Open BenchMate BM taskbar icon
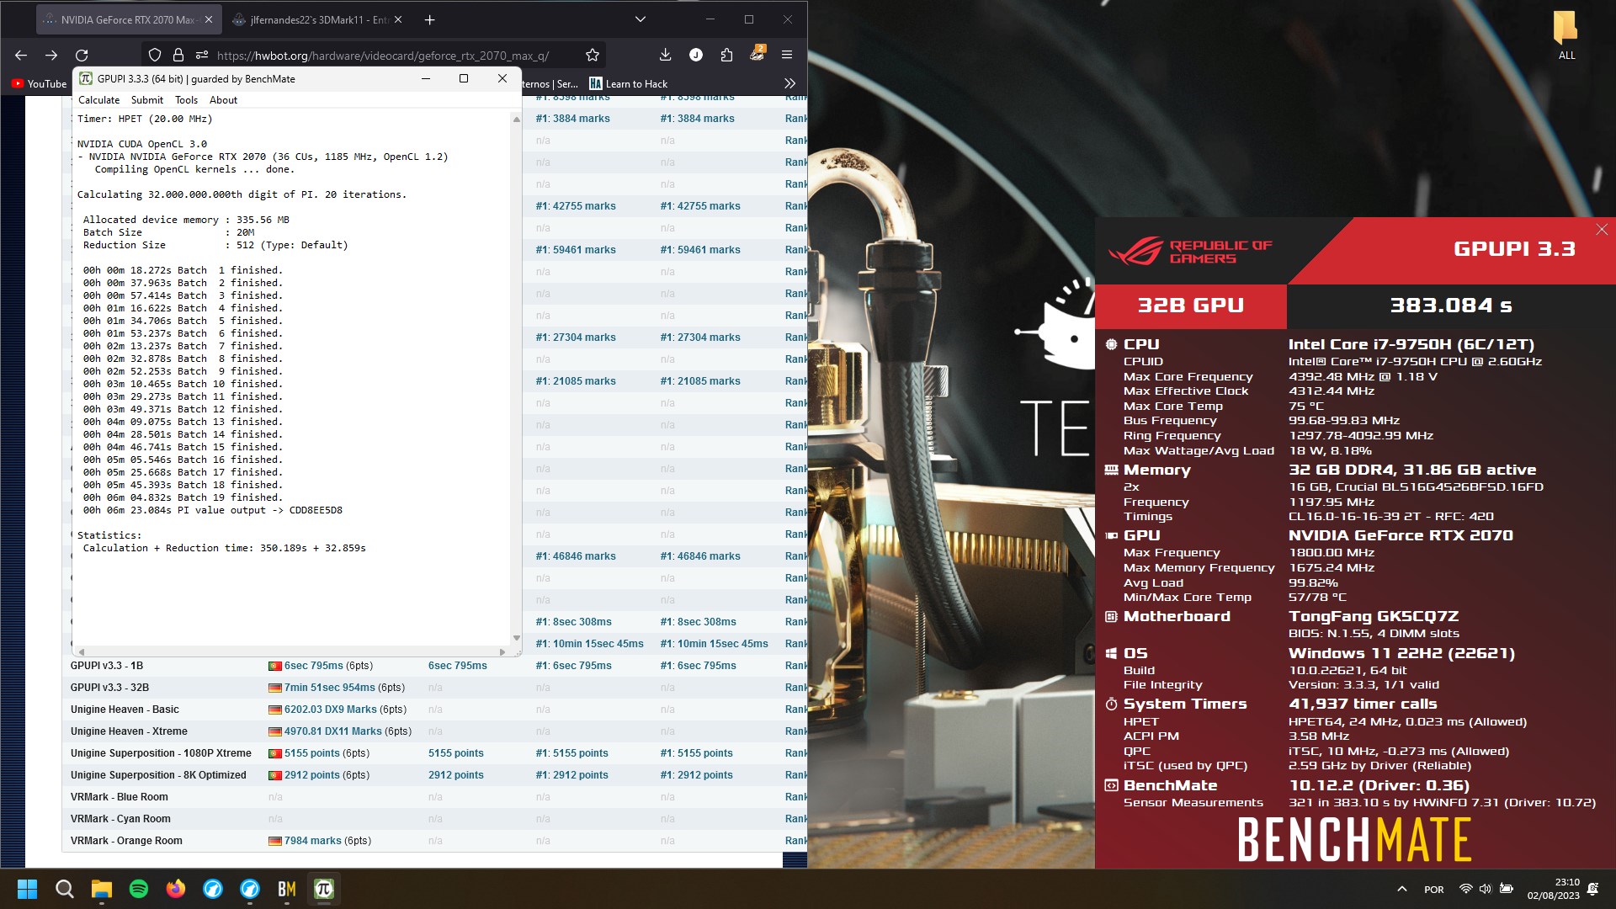1616x909 pixels. click(287, 889)
